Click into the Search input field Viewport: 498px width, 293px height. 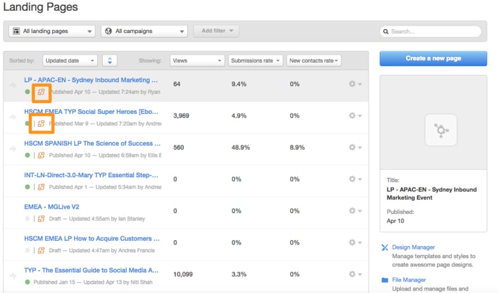[x=430, y=31]
